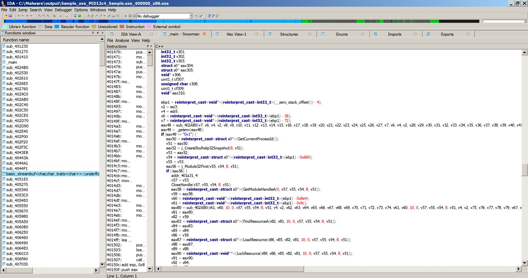Open Snowman's Analyse menu
Screen dimensions: 528x278
(122, 40)
